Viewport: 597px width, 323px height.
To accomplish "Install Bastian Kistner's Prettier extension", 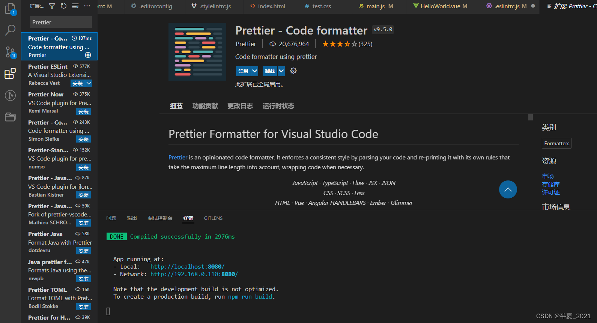I will 83,195.
